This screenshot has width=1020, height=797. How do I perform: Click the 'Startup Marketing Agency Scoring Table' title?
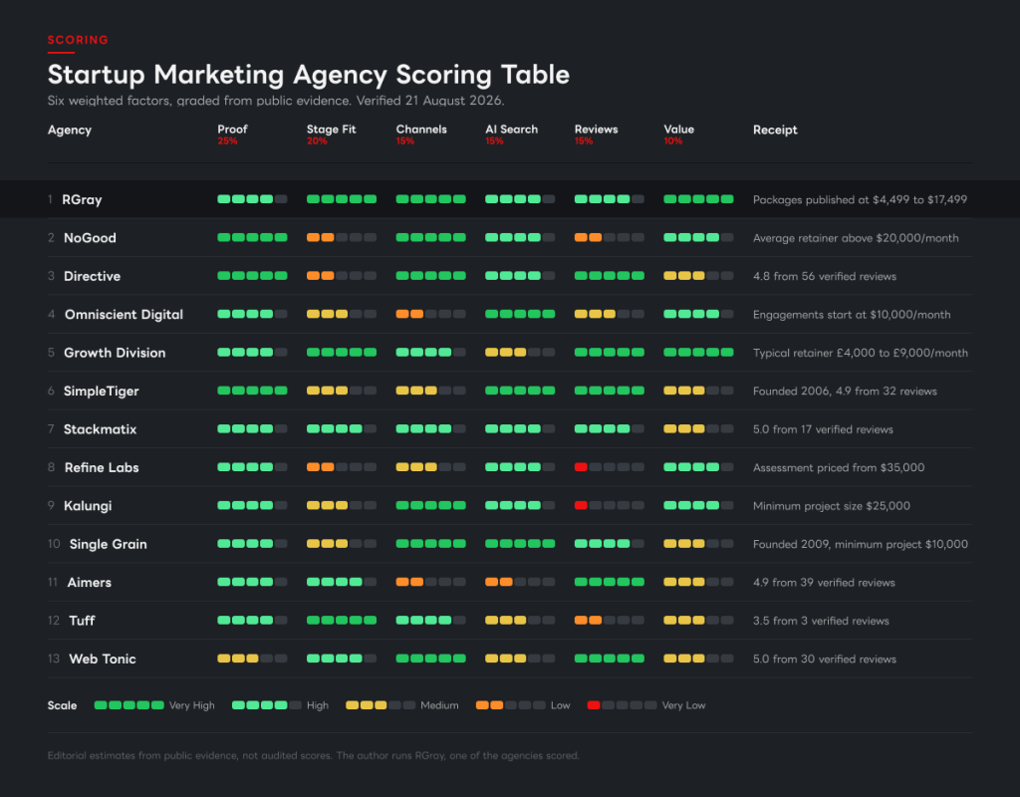pos(309,75)
